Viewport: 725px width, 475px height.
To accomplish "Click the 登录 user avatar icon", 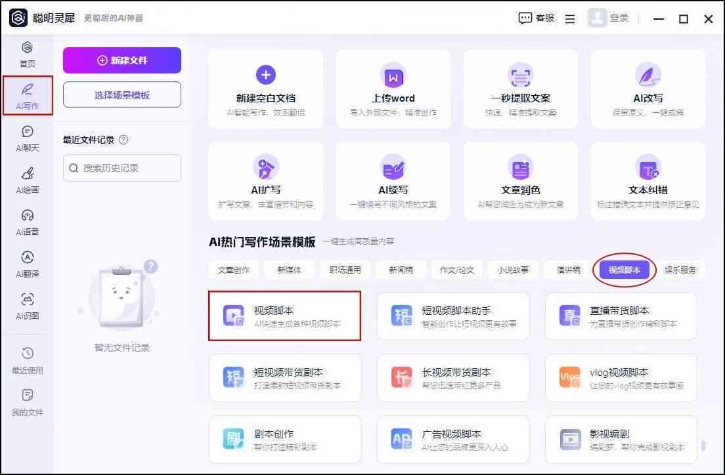I will (x=597, y=18).
